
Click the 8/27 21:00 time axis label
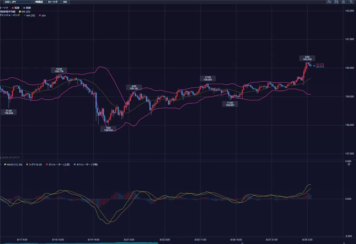271,240
